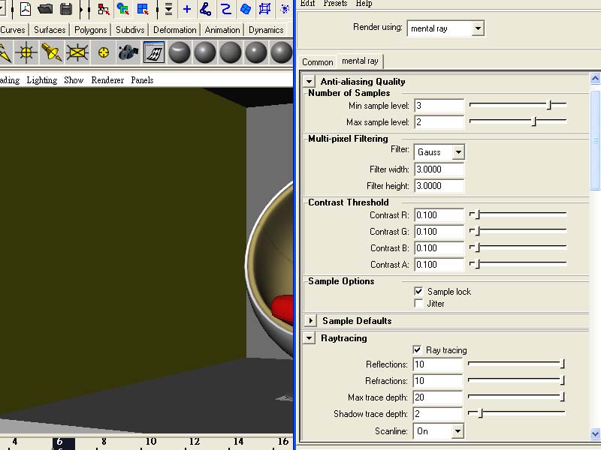This screenshot has width=601, height=450.
Task: Toggle the dynamics selection mask icon
Action: coord(285,9)
